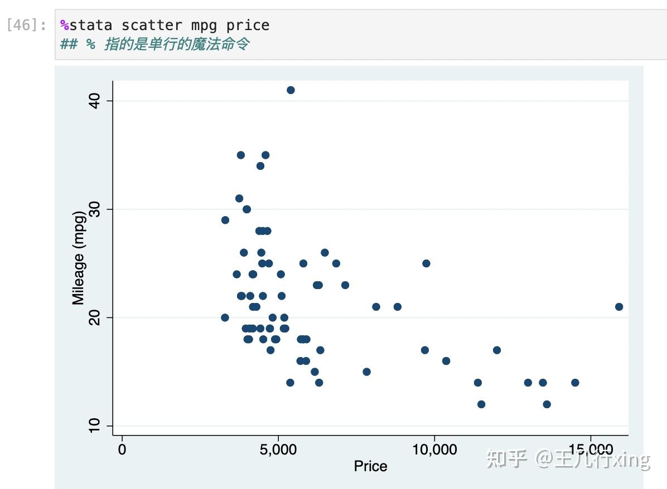Click the 20 y-axis tick label
Image resolution: width=667 pixels, height=489 pixels.
(93, 317)
